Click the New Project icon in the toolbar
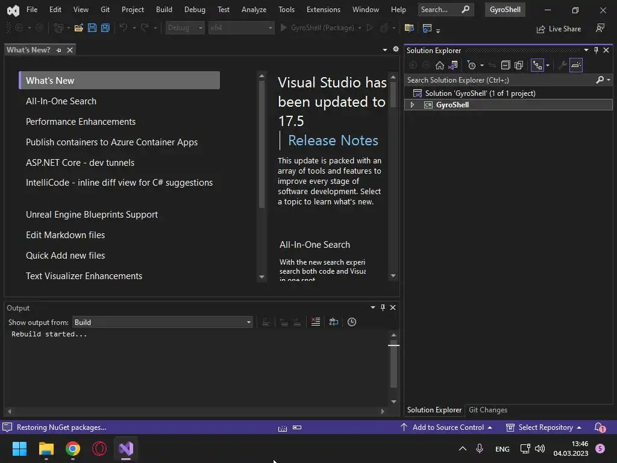 pyautogui.click(x=58, y=28)
